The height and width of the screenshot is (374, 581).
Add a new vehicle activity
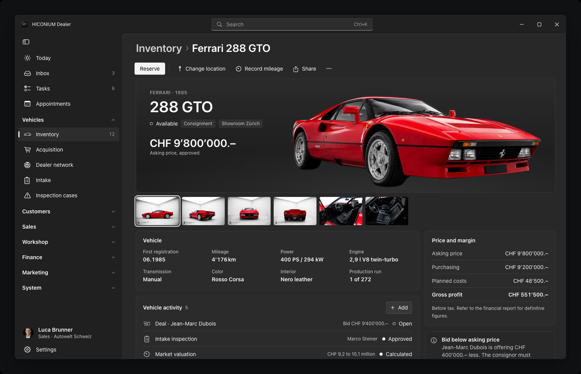tap(399, 308)
